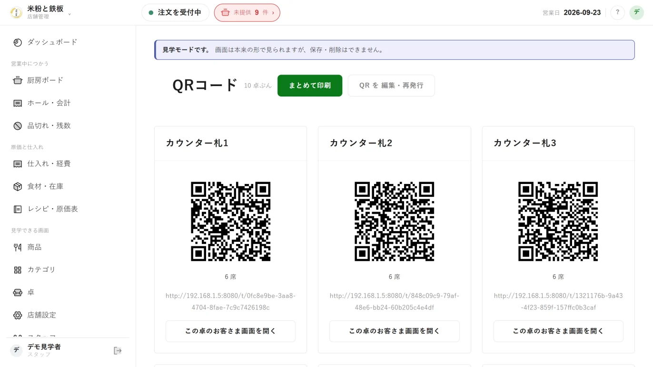This screenshot has width=653, height=367.
Task: Click the dashboard icon in the sidebar
Action: (x=18, y=42)
